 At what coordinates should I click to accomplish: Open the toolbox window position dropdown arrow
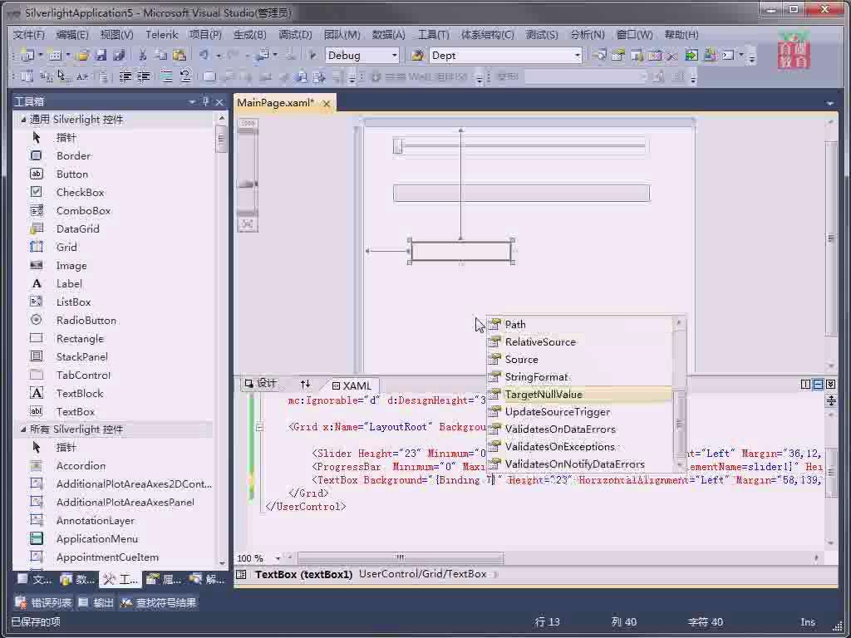coord(192,101)
